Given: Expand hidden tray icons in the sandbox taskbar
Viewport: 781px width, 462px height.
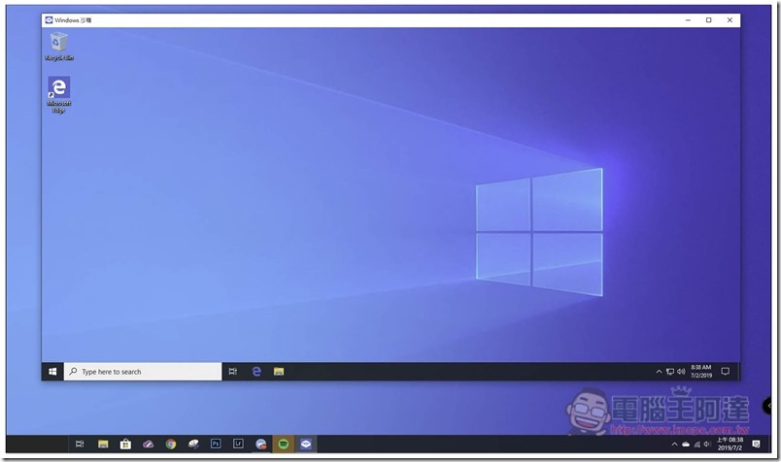Looking at the screenshot, I should click(659, 372).
